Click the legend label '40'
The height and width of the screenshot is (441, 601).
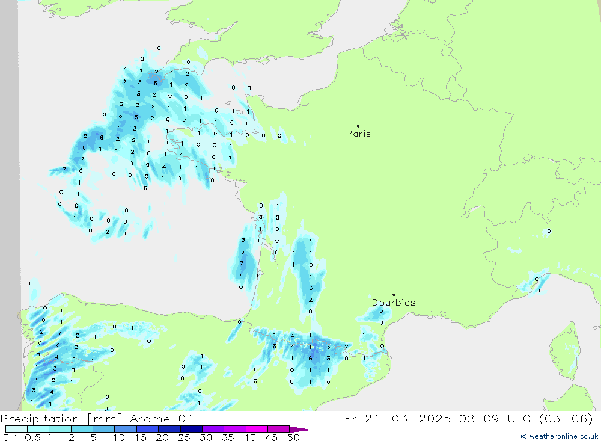[x=250, y=437]
